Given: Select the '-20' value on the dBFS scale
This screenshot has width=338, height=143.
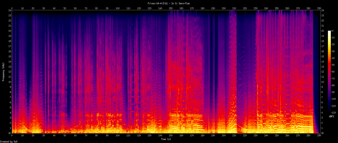Looking at the screenshot, I should pos(333,45).
